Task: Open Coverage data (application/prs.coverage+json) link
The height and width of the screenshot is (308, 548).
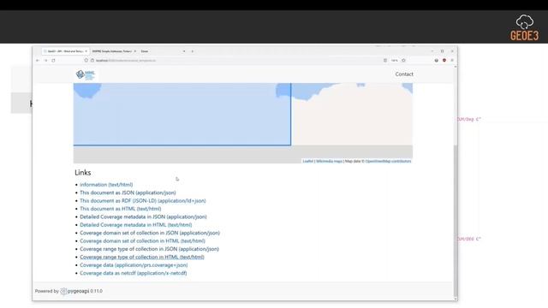Action: click(x=134, y=265)
